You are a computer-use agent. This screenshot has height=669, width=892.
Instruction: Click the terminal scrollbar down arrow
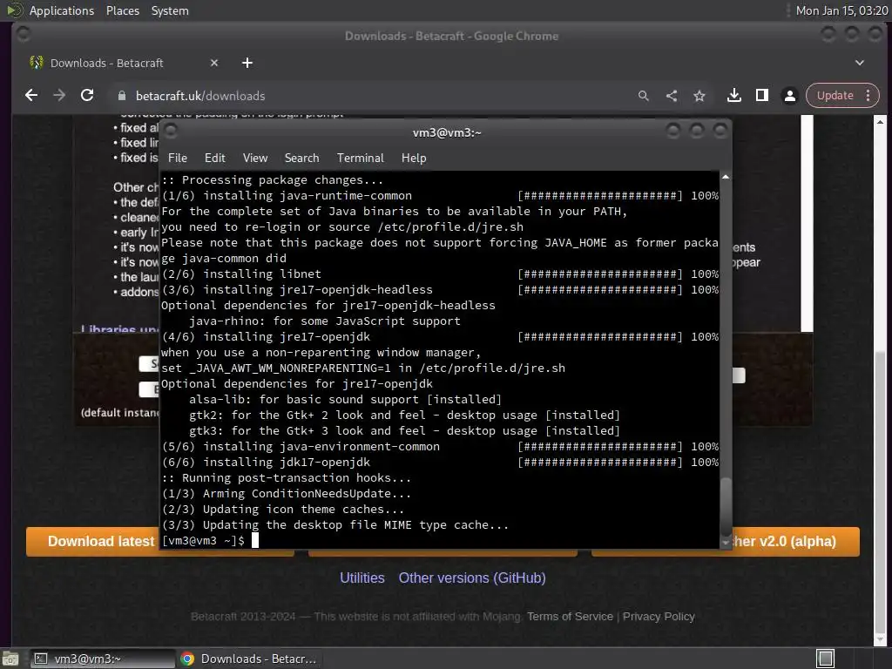coord(726,543)
